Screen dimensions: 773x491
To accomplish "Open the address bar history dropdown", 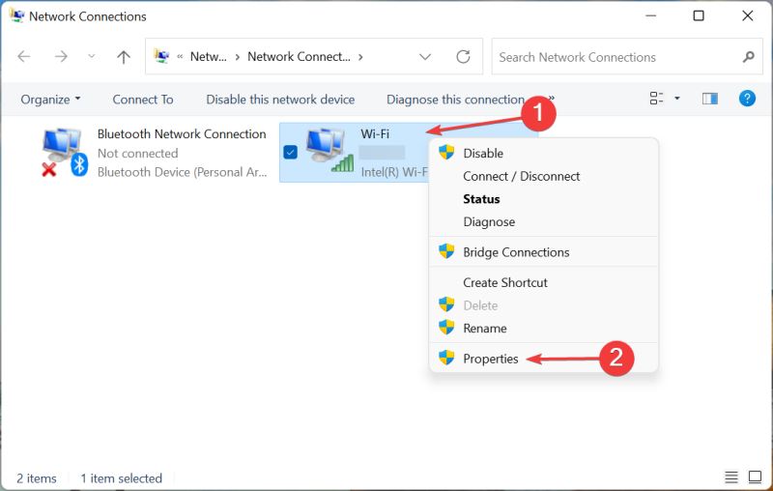I will (x=425, y=57).
